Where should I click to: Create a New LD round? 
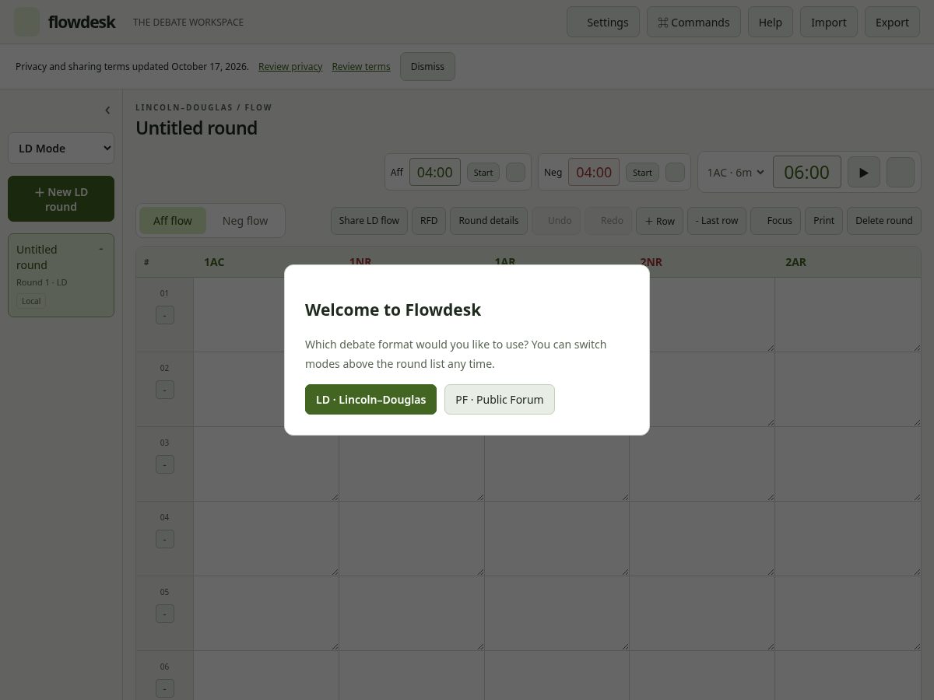pyautogui.click(x=61, y=199)
